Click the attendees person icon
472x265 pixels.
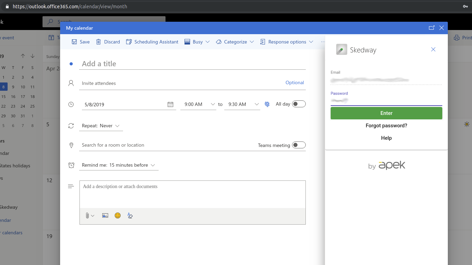click(71, 83)
